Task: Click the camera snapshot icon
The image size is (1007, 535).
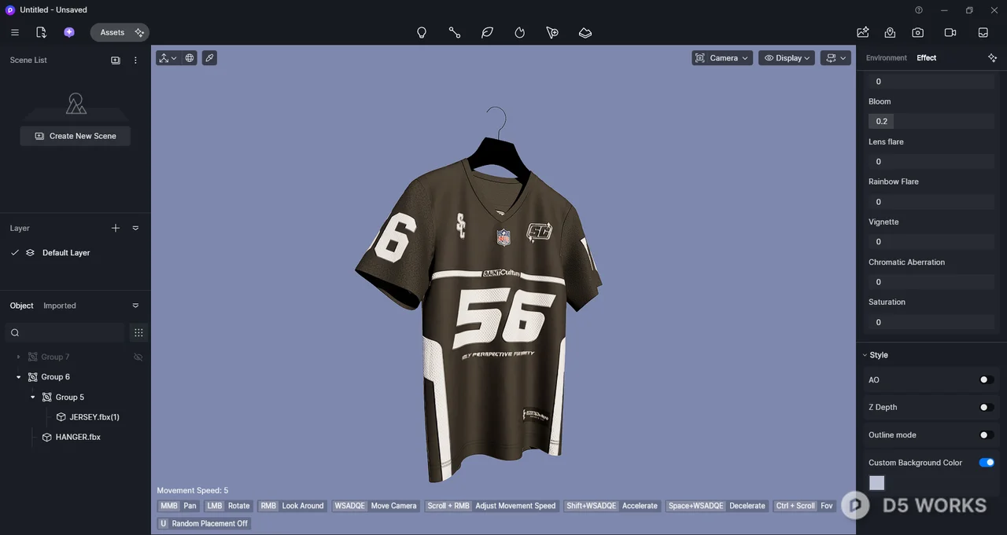Action: point(918,32)
